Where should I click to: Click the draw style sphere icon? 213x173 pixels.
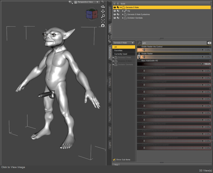70,2
